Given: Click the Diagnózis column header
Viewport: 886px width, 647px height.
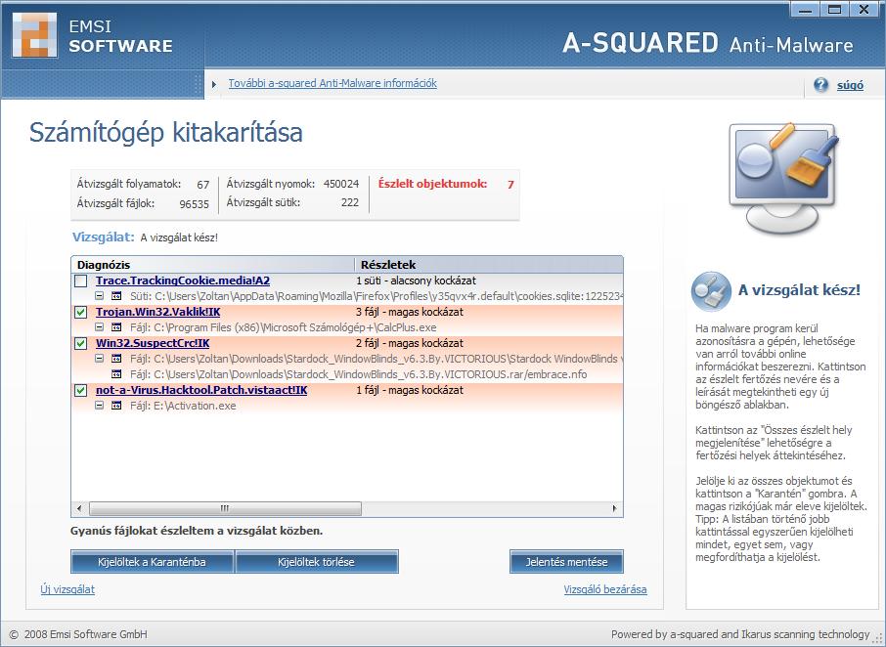Looking at the screenshot, I should [211, 265].
